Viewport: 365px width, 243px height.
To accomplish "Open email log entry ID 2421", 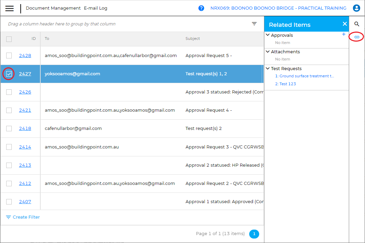I will (25, 110).
